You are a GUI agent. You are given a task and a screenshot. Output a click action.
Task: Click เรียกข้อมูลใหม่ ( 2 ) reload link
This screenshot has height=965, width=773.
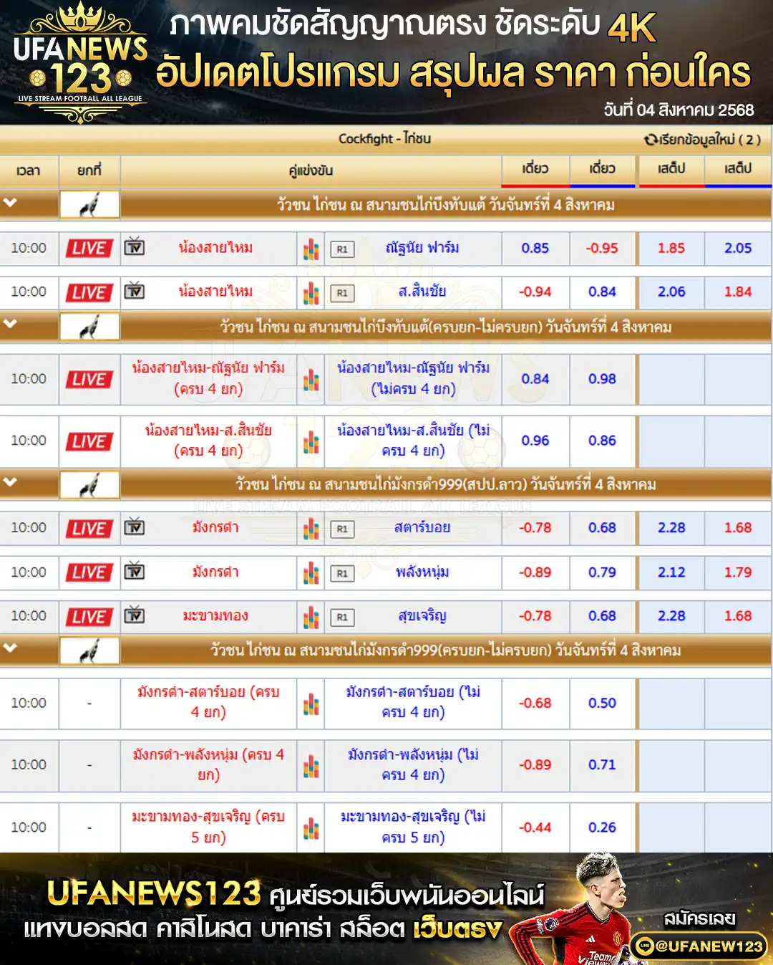pyautogui.click(x=702, y=140)
